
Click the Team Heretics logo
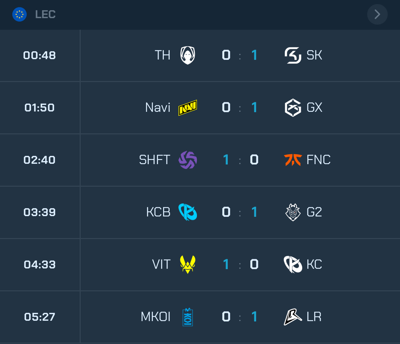[x=187, y=55]
